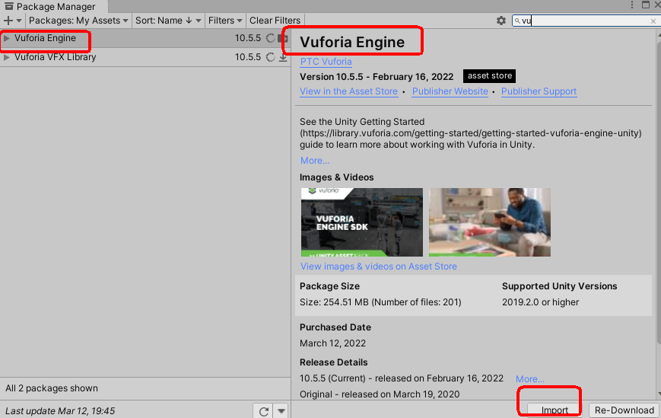Click import icon on Vuforia Engine row
The width and height of the screenshot is (661, 418).
point(283,38)
